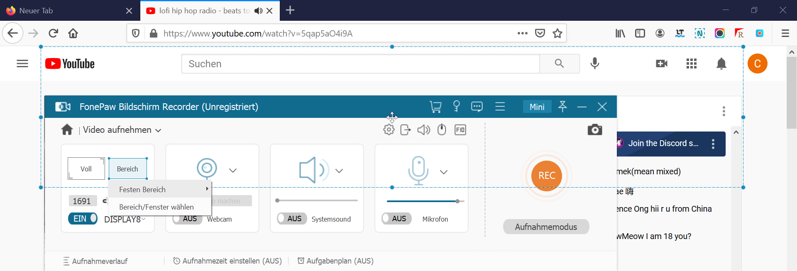Open Aufgabenplan (AUS) task schedule
Image resolution: width=797 pixels, height=271 pixels.
coord(335,261)
